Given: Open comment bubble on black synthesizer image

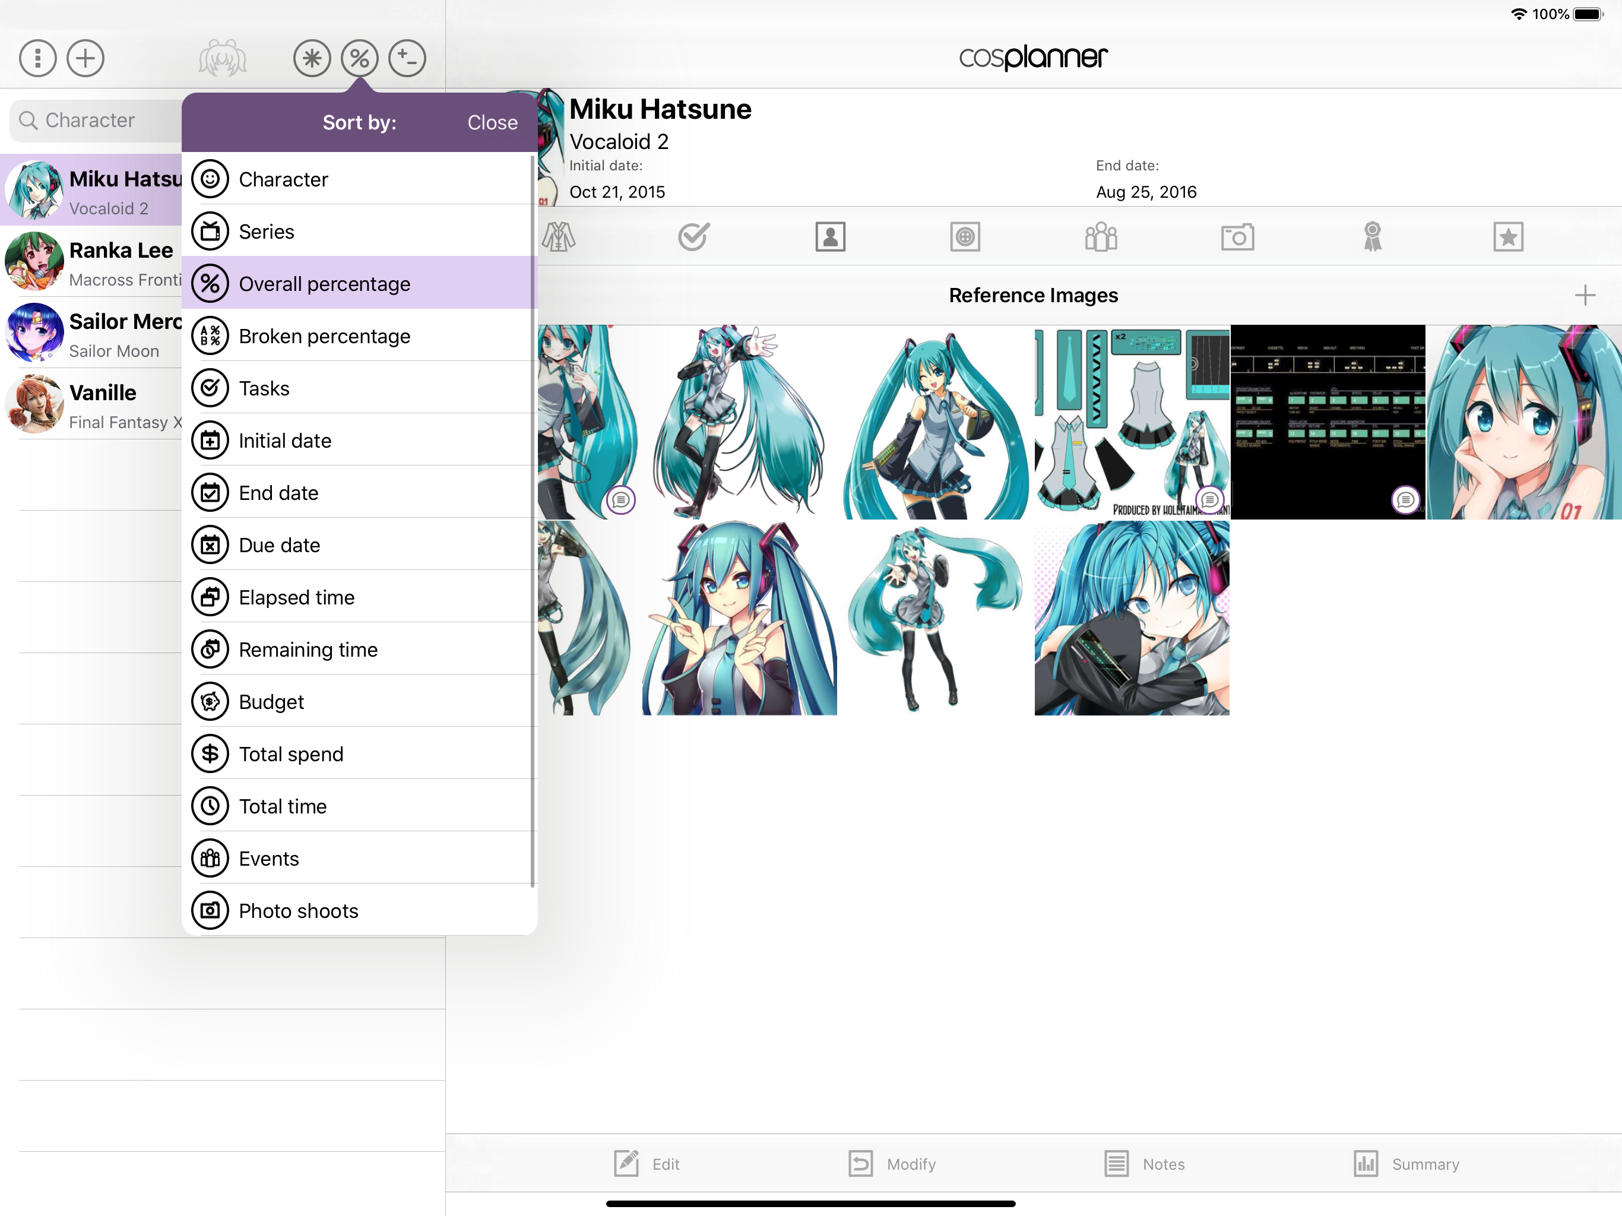Looking at the screenshot, I should 1405,500.
